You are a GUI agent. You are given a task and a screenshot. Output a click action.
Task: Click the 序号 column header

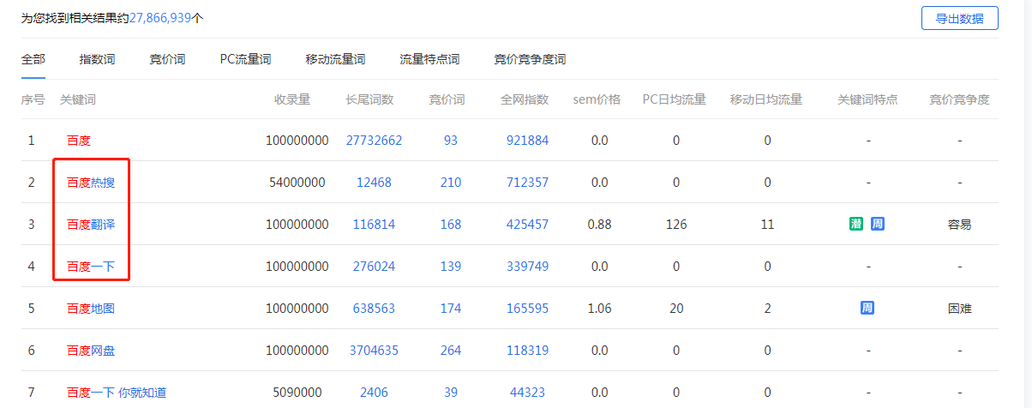[33, 99]
